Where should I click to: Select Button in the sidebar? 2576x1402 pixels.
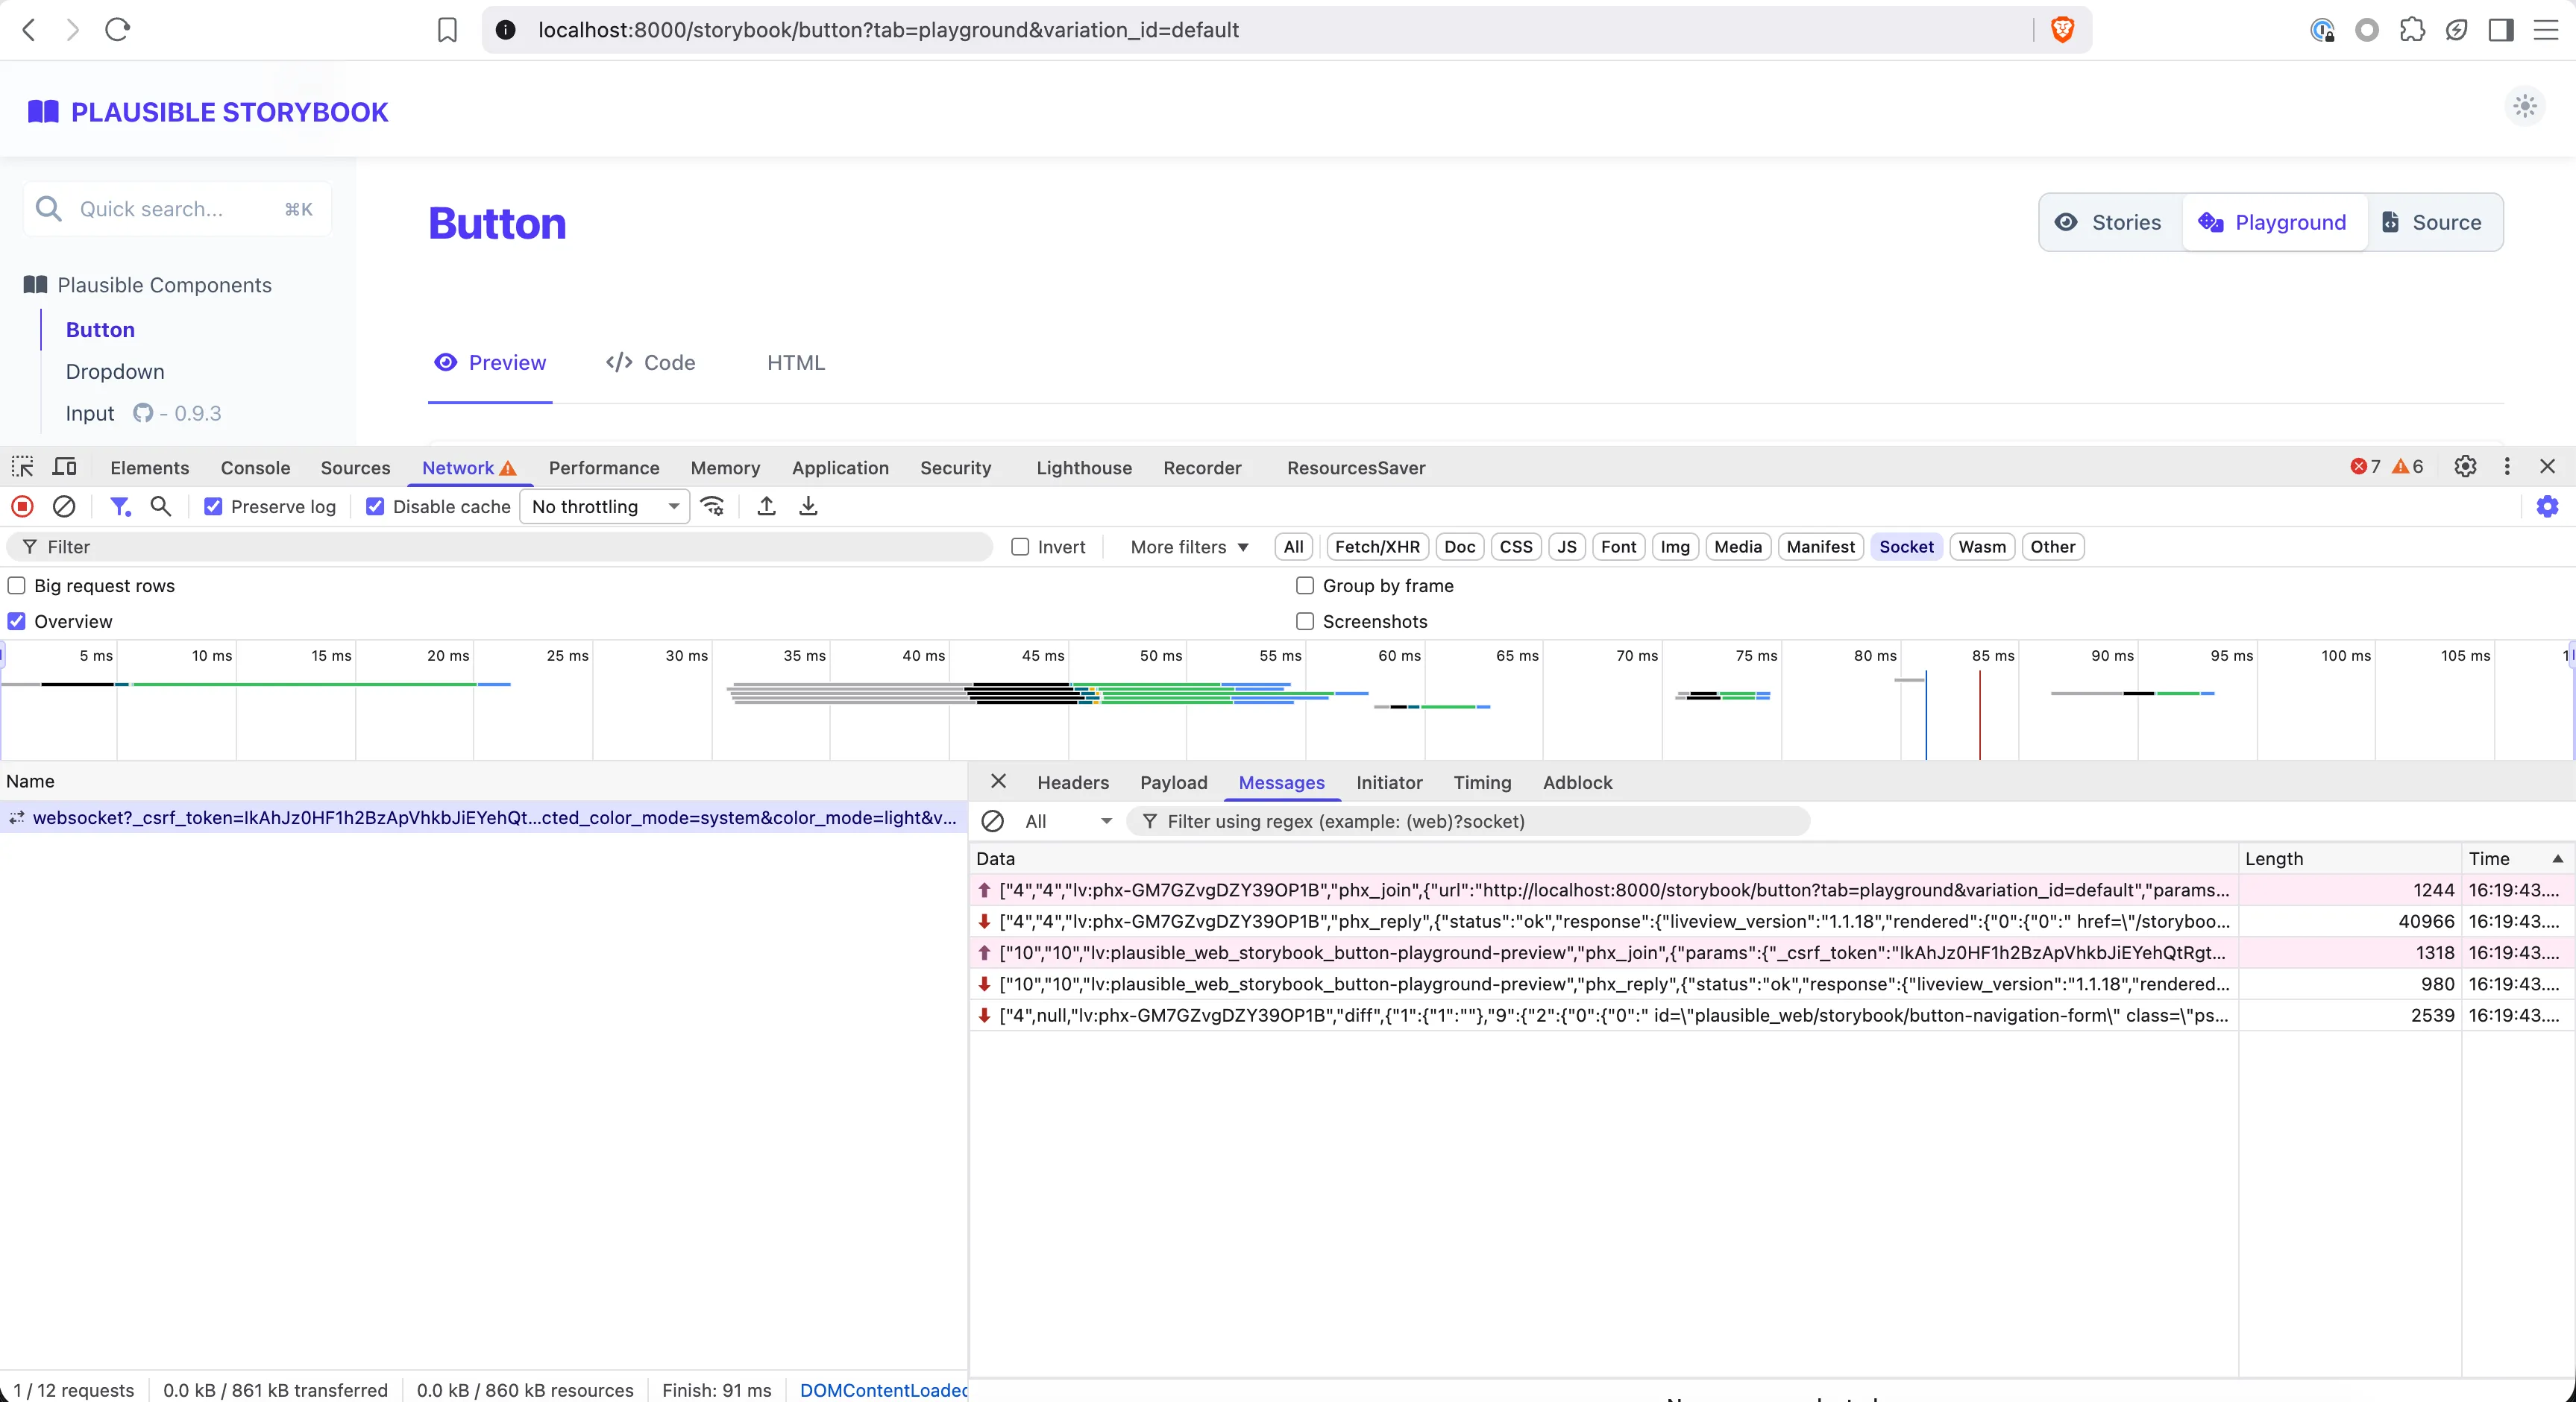[x=100, y=329]
